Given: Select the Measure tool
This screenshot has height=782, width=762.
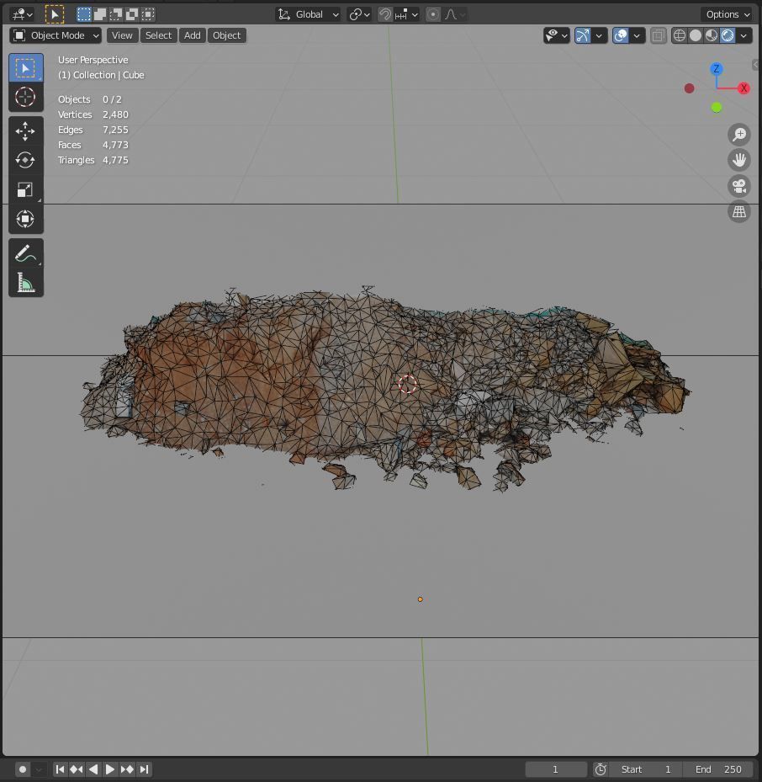Looking at the screenshot, I should click(26, 282).
